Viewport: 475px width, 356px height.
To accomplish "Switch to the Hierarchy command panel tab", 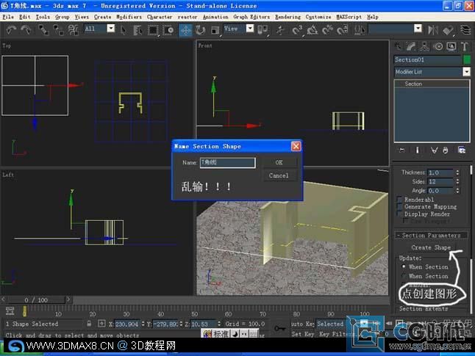I will coord(424,46).
